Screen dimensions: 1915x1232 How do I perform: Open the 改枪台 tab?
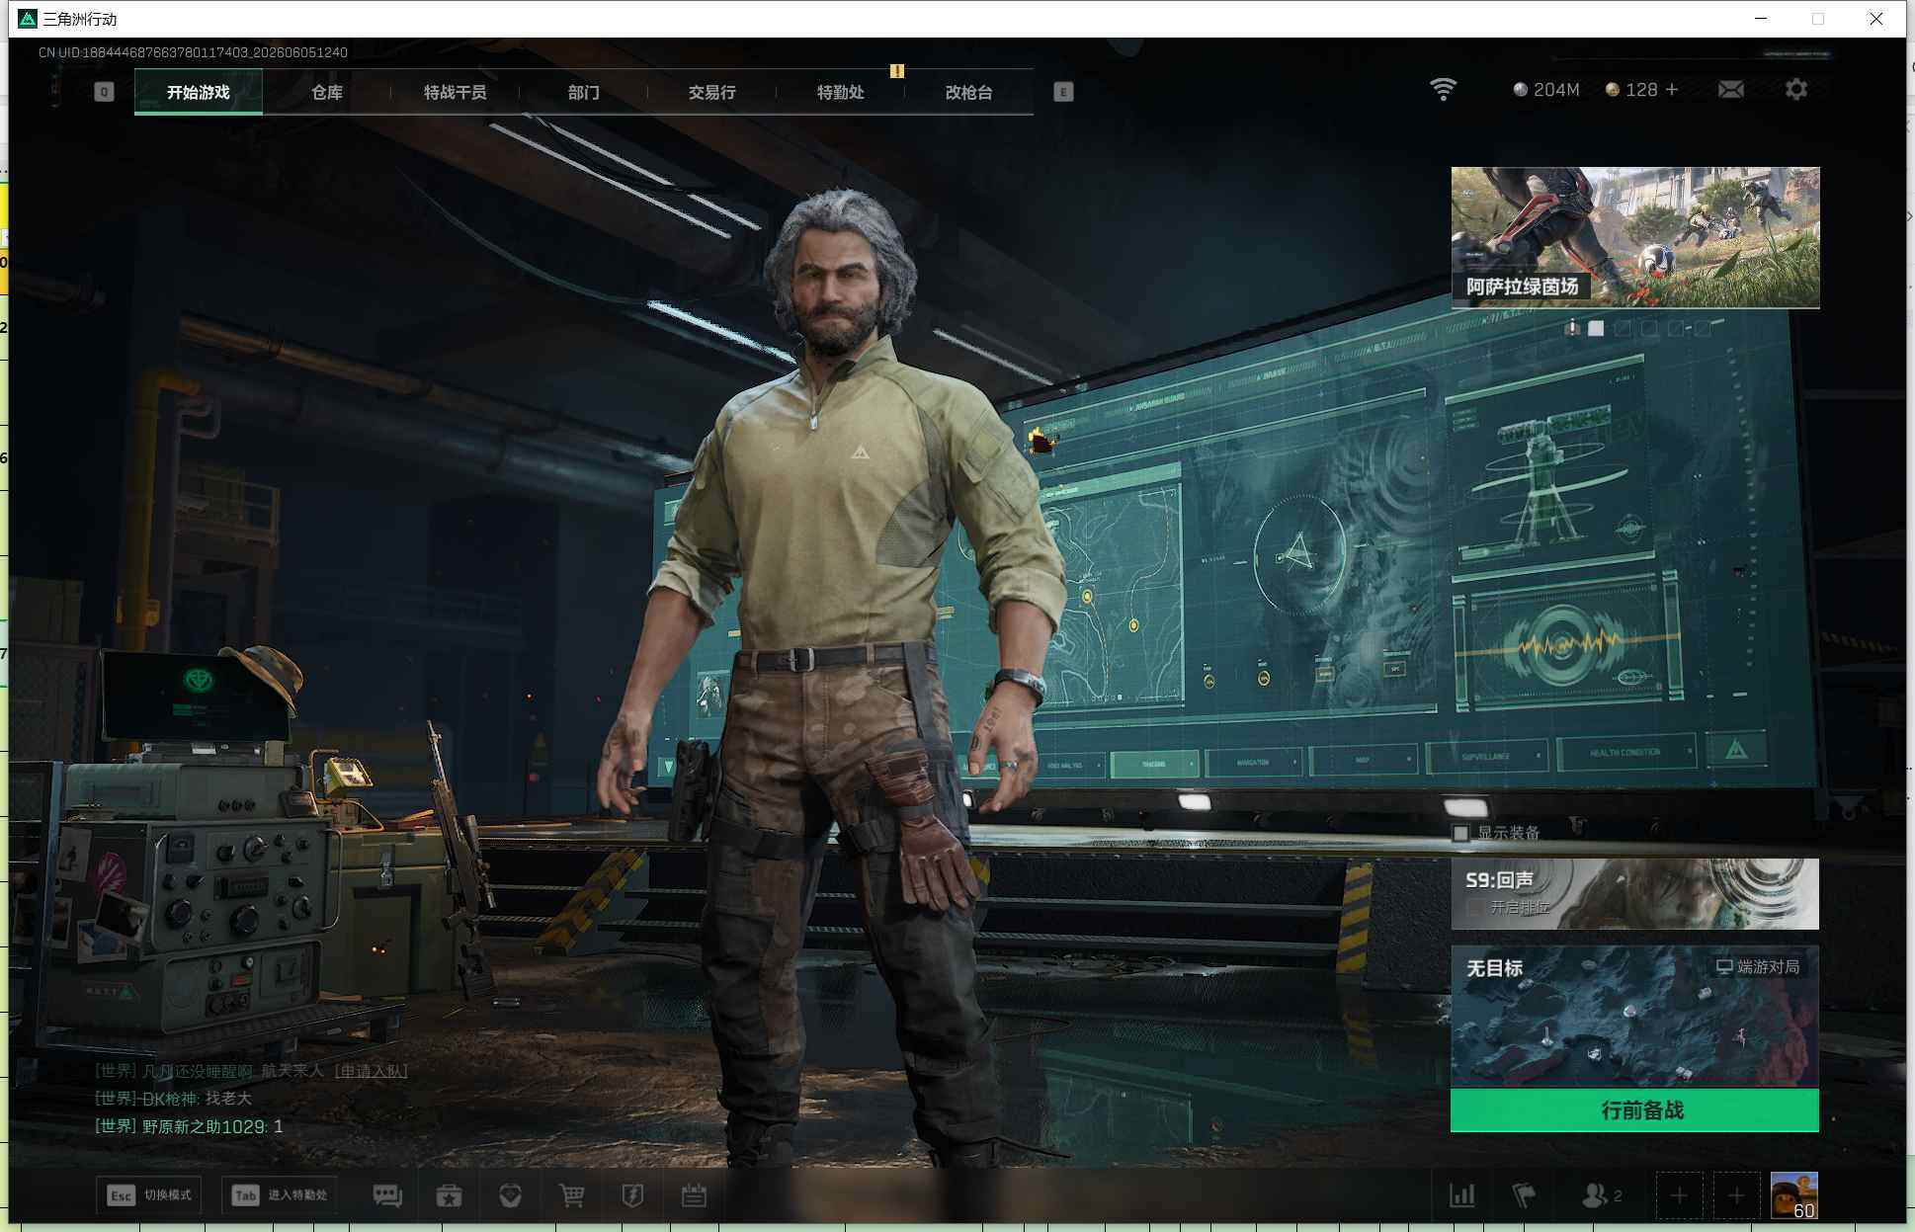coord(969,92)
